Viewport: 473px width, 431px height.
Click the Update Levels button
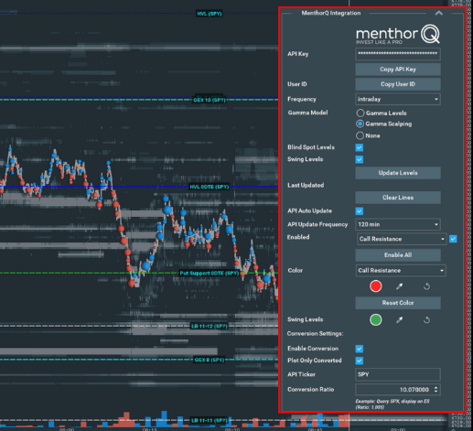tap(398, 173)
